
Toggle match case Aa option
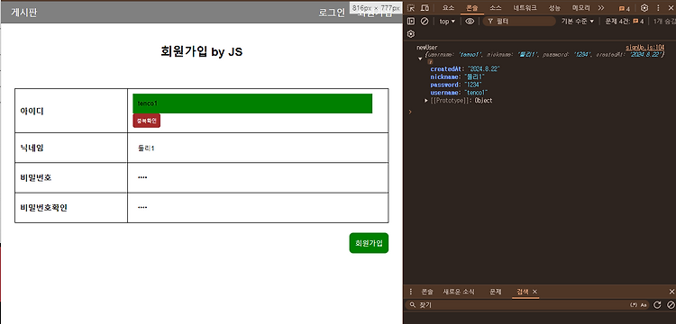pyautogui.click(x=644, y=304)
